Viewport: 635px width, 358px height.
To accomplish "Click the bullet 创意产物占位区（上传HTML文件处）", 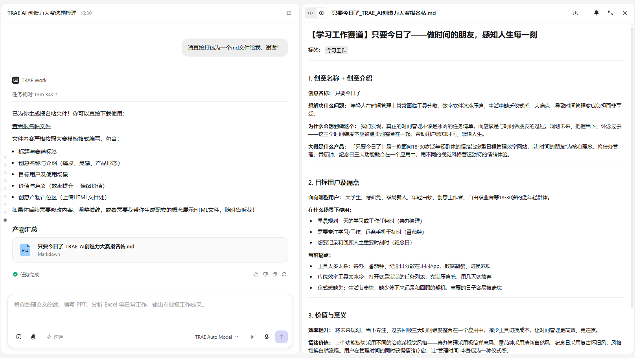I will click(x=63, y=197).
